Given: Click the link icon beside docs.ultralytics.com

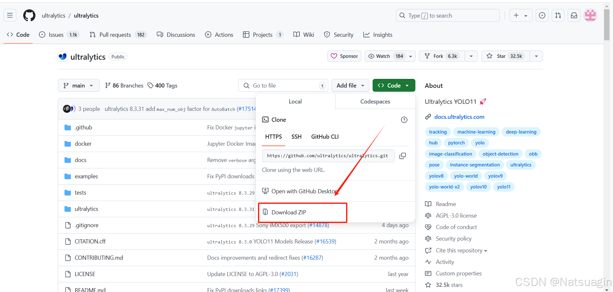Looking at the screenshot, I should [428, 117].
